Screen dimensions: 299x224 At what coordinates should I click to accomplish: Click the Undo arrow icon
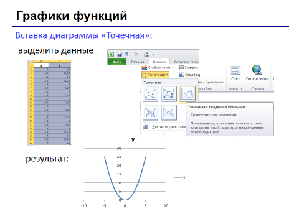[126, 54]
